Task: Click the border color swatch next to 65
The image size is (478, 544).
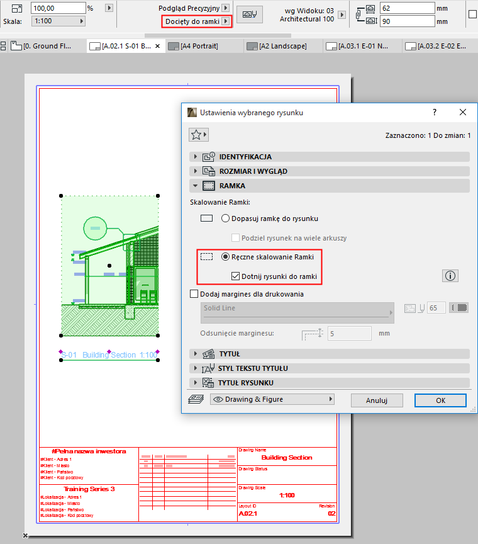Action: pos(459,308)
